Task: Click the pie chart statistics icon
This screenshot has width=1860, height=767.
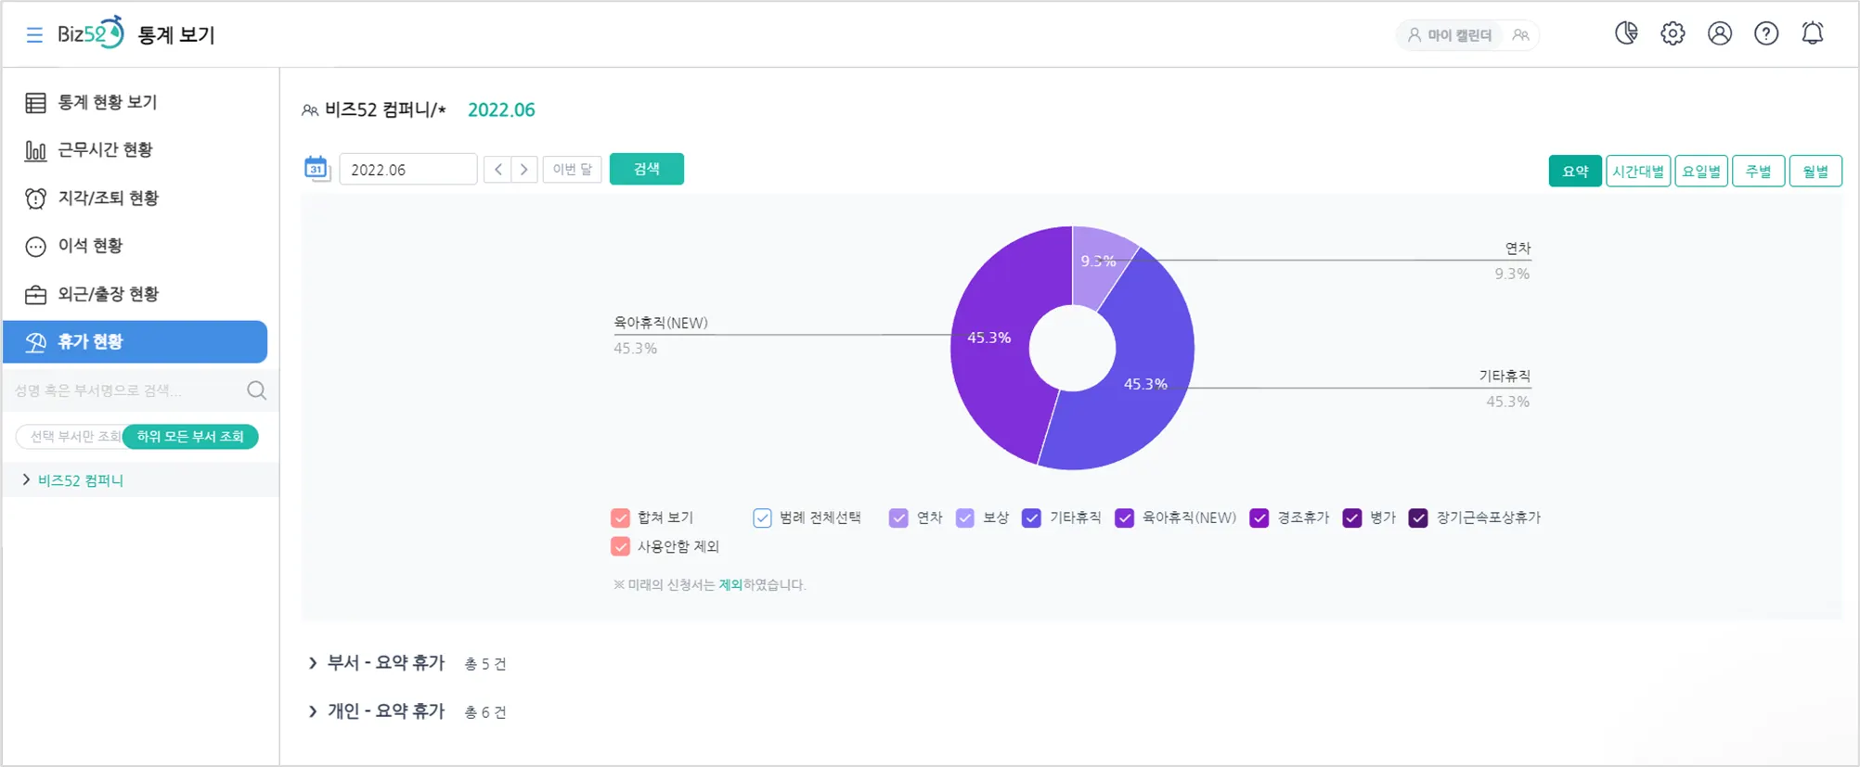Action: tap(1626, 33)
